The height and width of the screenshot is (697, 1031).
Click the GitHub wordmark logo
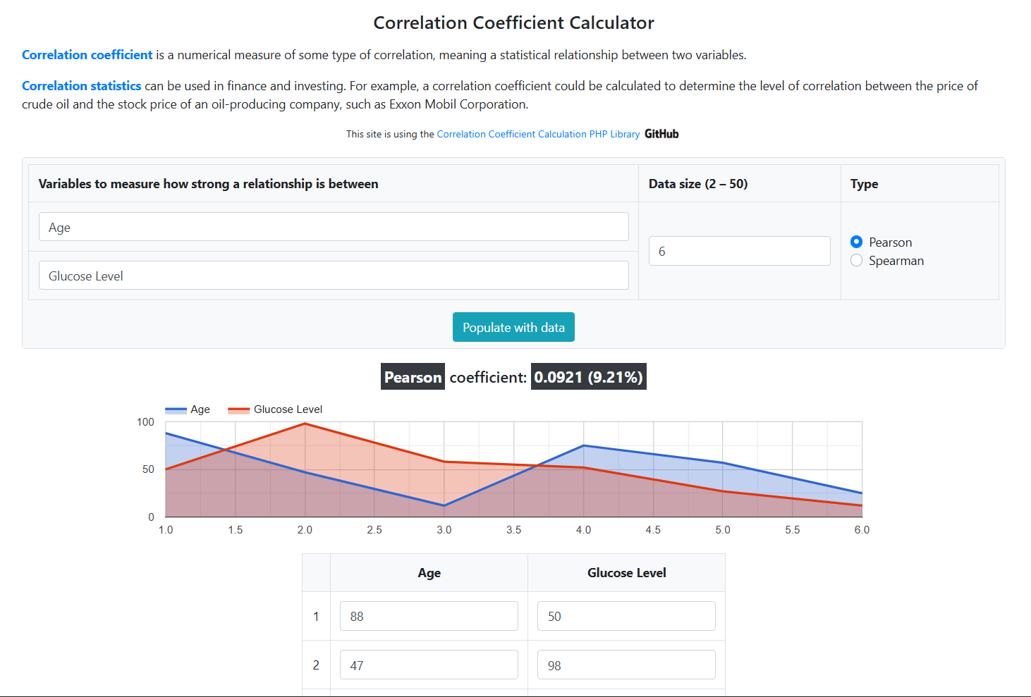pyautogui.click(x=661, y=133)
